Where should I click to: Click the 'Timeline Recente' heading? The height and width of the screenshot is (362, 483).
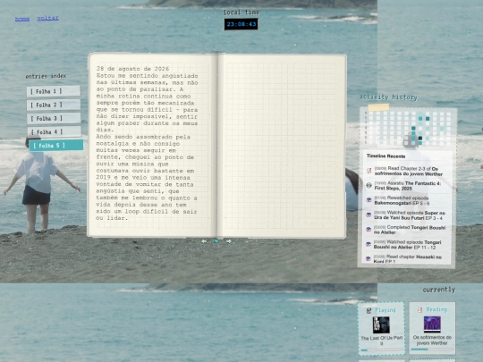(386, 156)
